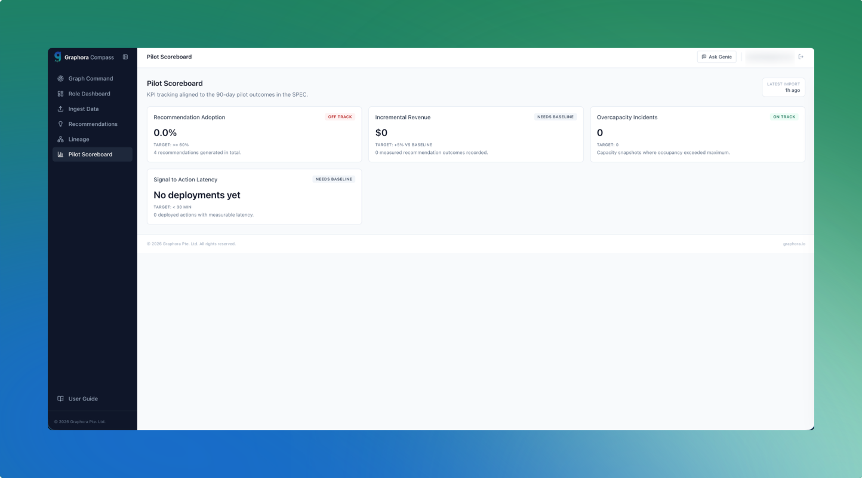Open Graph Command in the sidebar
Image resolution: width=862 pixels, height=478 pixels.
point(93,79)
